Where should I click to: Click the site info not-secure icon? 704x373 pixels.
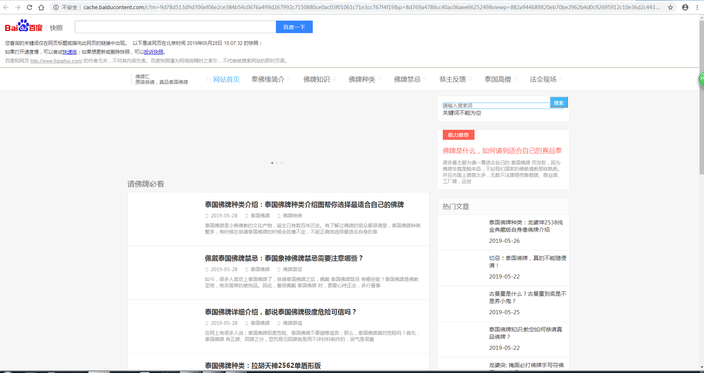pos(56,7)
